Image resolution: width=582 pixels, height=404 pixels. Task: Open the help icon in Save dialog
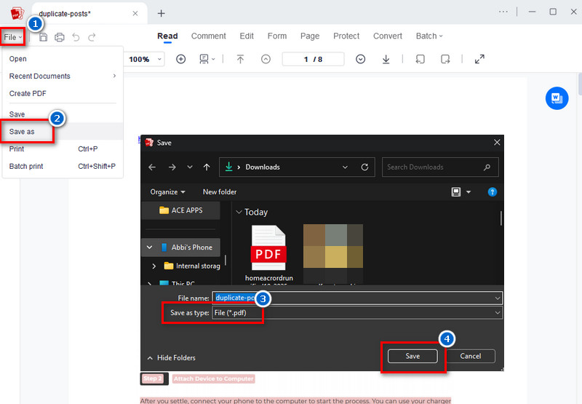(x=493, y=191)
